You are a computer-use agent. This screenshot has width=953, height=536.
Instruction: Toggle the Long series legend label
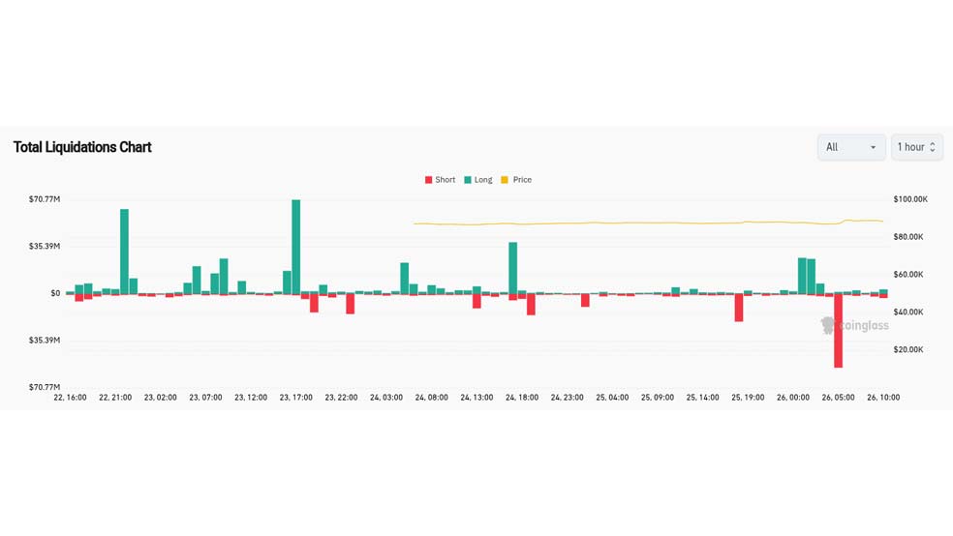(x=483, y=180)
